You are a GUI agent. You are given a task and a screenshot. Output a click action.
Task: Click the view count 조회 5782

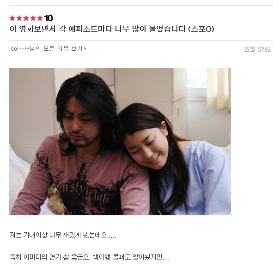tap(257, 49)
